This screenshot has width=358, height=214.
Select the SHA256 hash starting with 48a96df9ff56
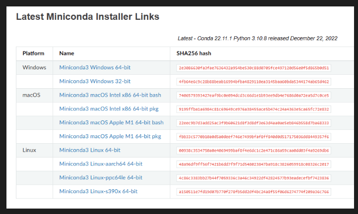click(x=254, y=164)
